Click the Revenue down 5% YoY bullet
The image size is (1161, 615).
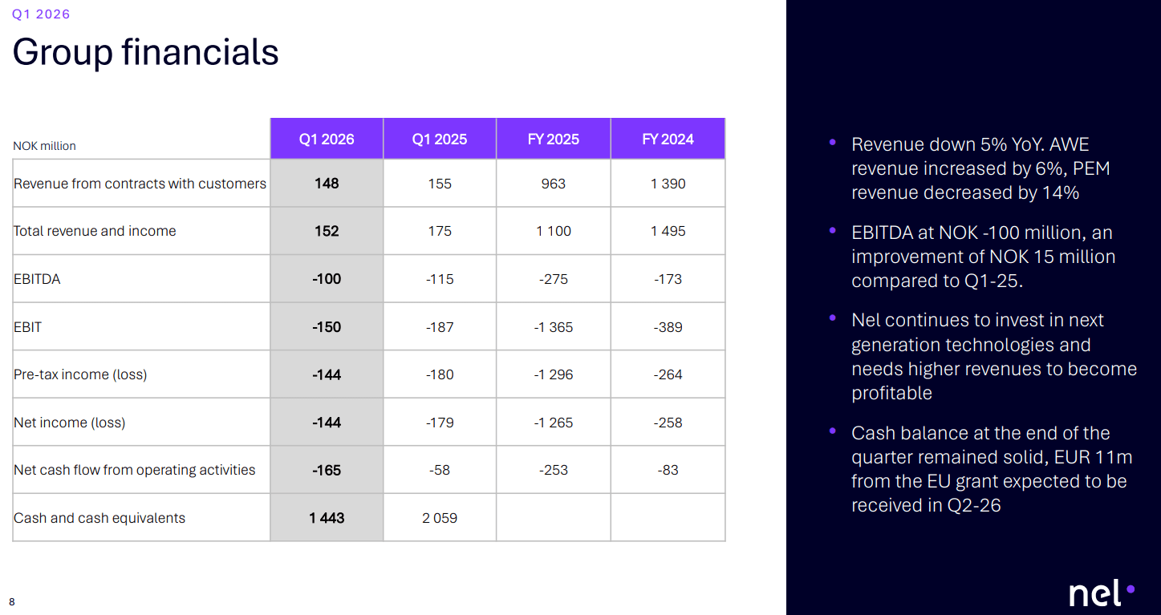[x=980, y=168]
